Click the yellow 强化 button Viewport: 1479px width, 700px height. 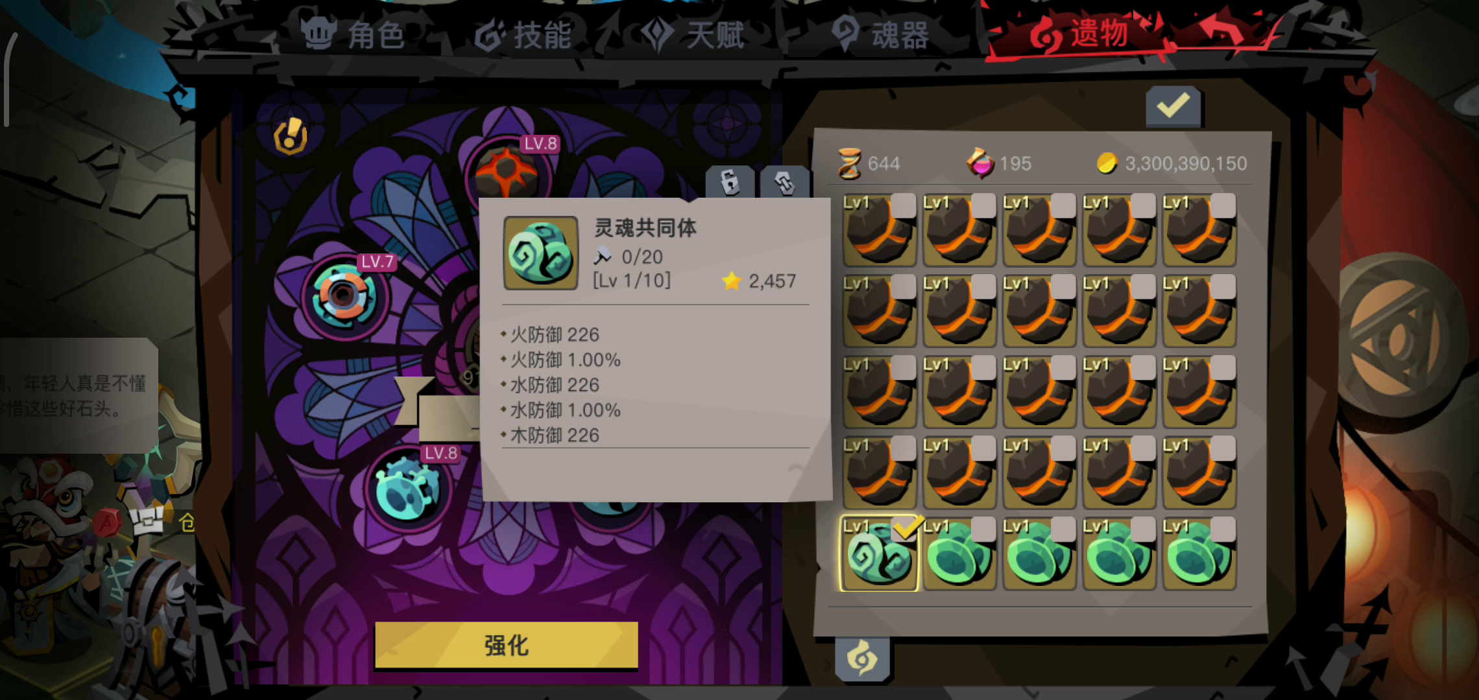(507, 645)
